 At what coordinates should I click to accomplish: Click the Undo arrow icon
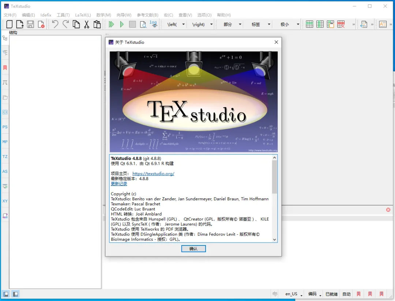click(x=55, y=24)
